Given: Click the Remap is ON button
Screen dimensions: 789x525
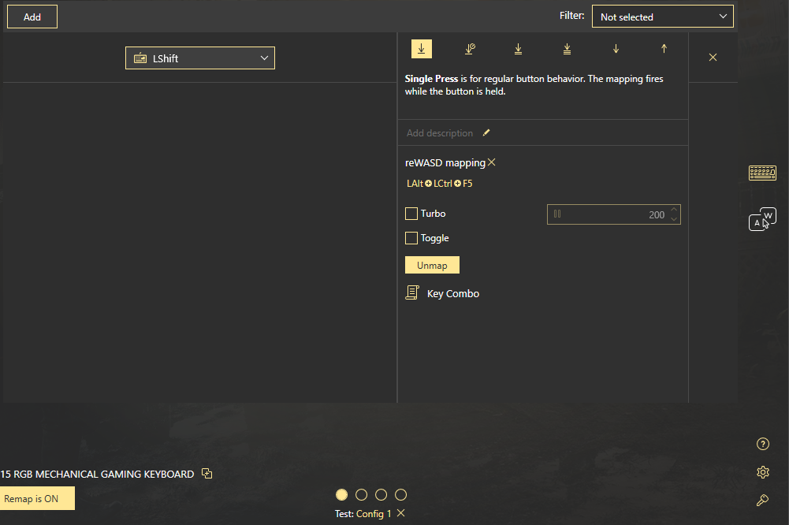Looking at the screenshot, I should pyautogui.click(x=37, y=498).
